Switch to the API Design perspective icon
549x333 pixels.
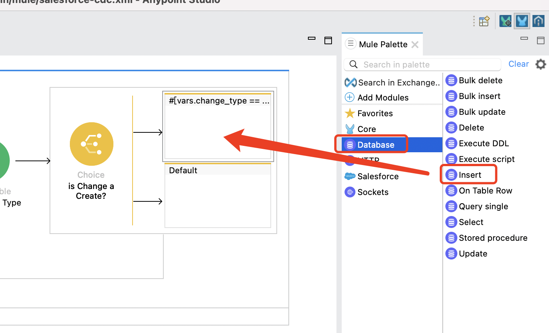click(538, 21)
